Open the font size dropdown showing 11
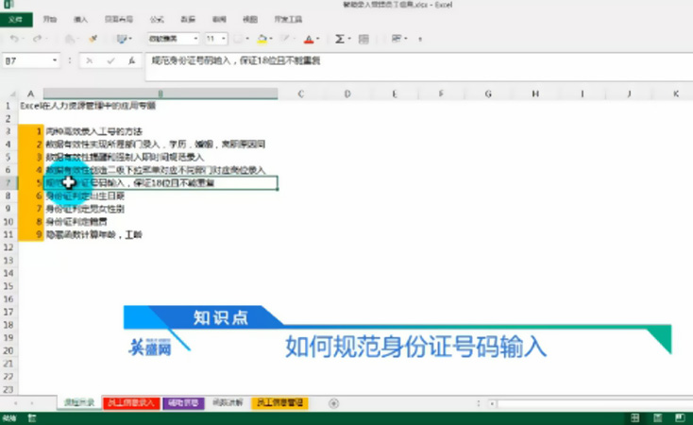 (216, 39)
